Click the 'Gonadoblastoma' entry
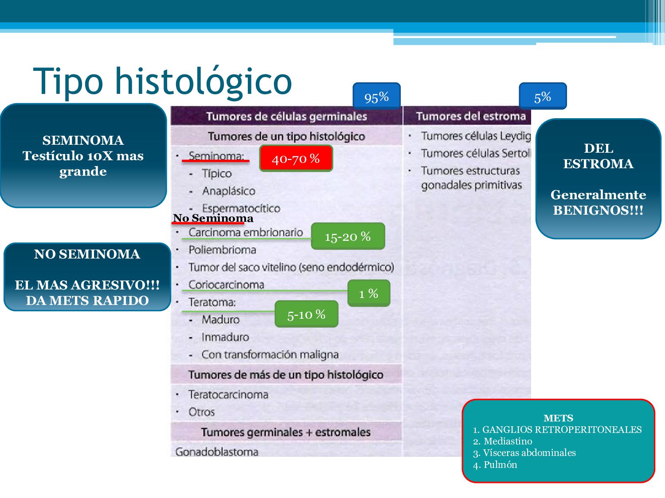The image size is (665, 498). tap(217, 452)
